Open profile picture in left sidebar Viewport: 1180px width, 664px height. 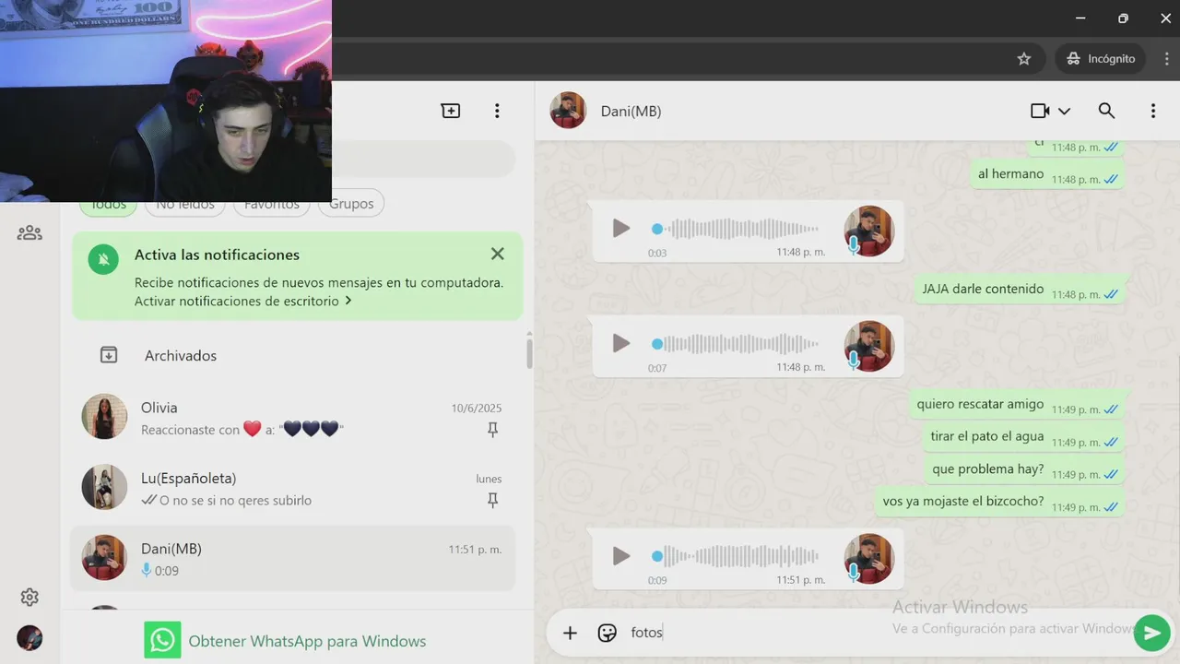click(29, 638)
